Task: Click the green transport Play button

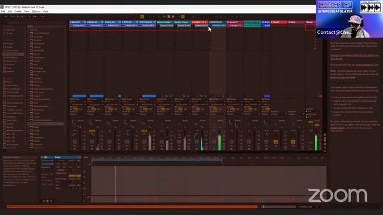Action: pyautogui.click(x=164, y=17)
